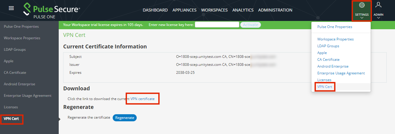Open the Settings gear icon
395x134 pixels.
coord(361,5)
